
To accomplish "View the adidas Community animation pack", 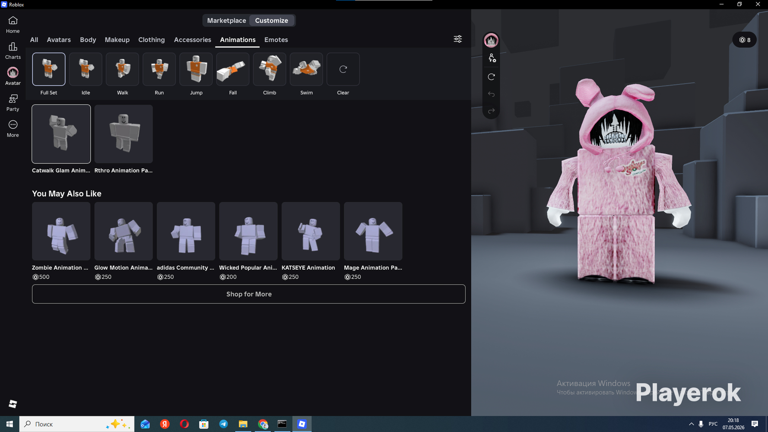I will click(186, 231).
